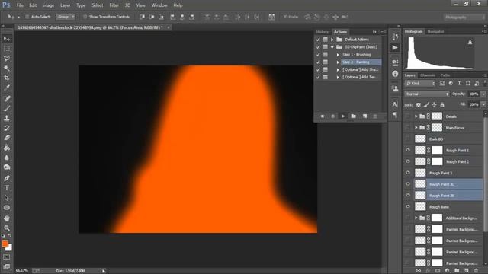Viewport: 488px width, 274px height.
Task: Create a new action
Action: click(x=364, y=116)
